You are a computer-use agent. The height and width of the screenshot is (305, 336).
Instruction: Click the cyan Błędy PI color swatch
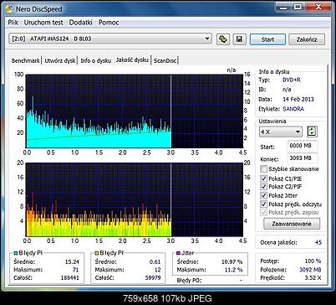16,253
